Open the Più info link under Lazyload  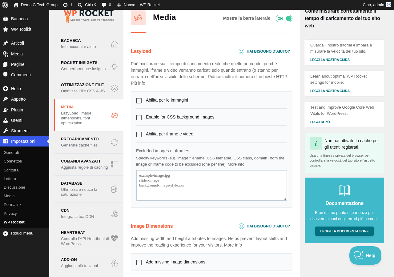coord(138,83)
